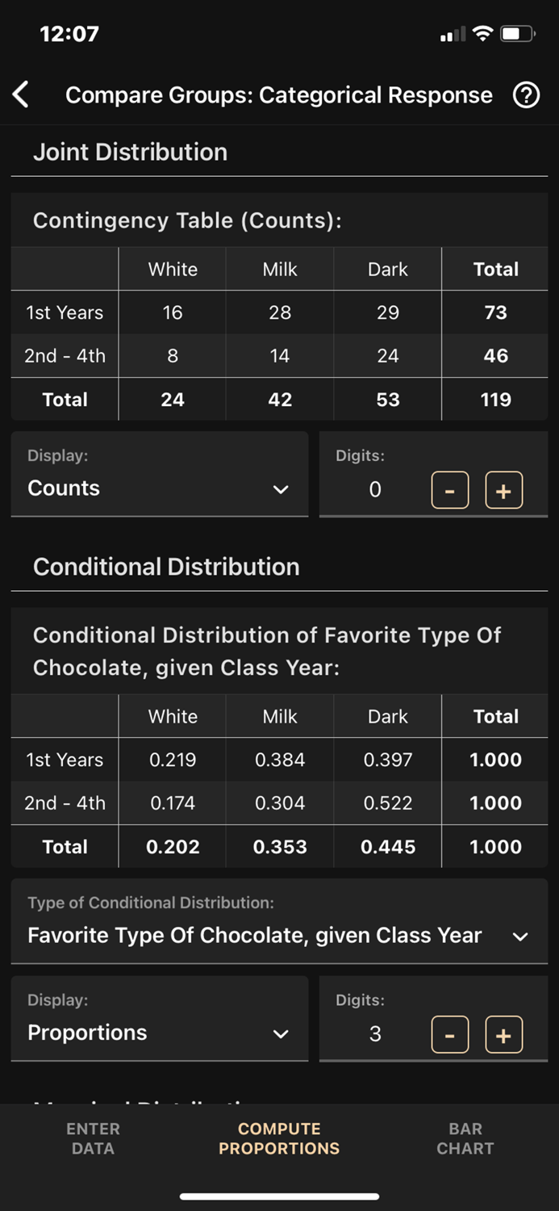Switch to the Enter Data tab
The width and height of the screenshot is (559, 1211).
[93, 1138]
